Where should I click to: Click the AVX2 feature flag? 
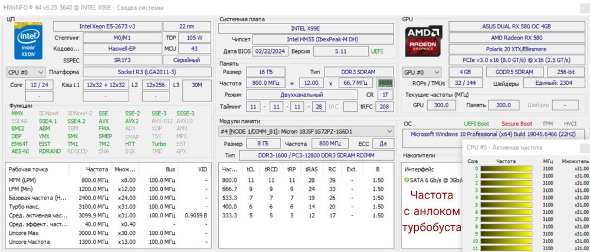pyautogui.click(x=132, y=121)
